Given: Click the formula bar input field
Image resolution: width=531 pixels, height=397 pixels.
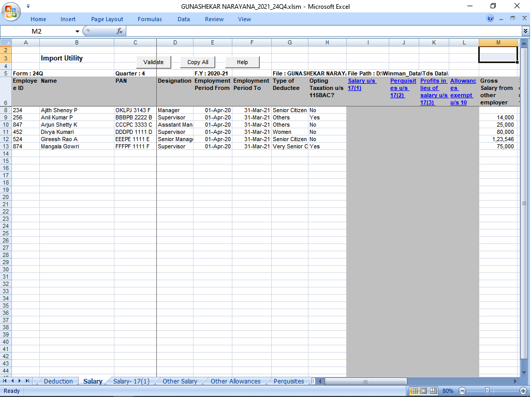Looking at the screenshot, I should [321, 31].
